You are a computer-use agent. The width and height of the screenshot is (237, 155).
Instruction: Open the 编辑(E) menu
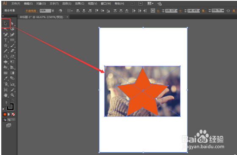click(x=28, y=3)
